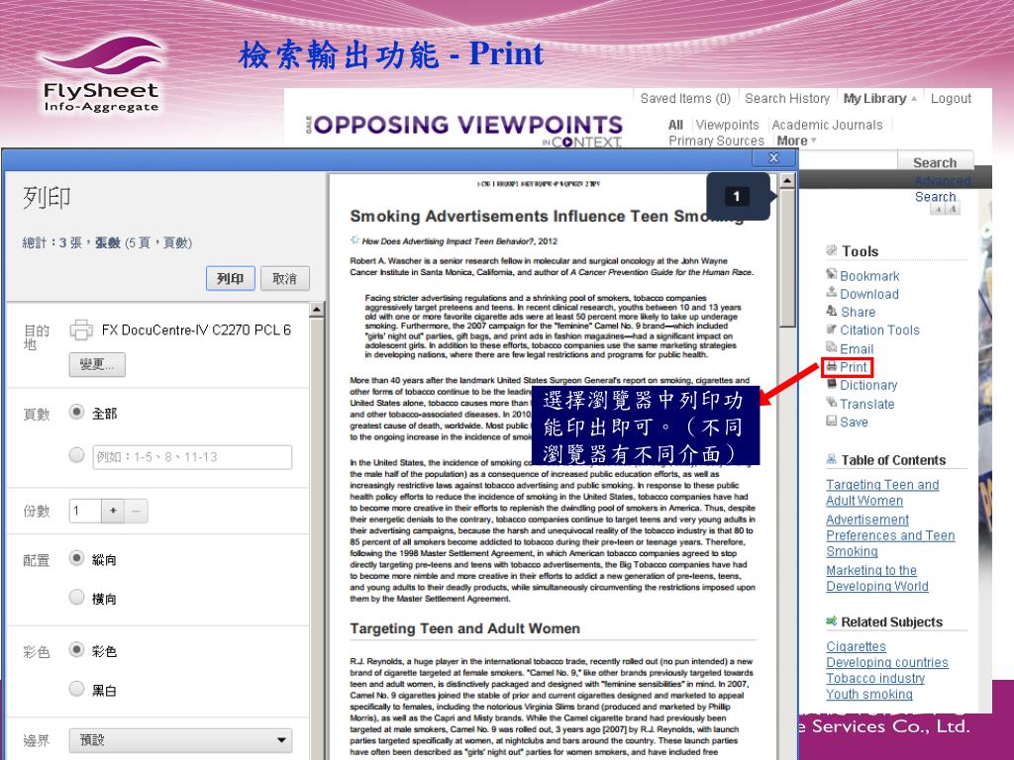This screenshot has width=1014, height=760.
Task: Open Search History
Action: pos(787,98)
